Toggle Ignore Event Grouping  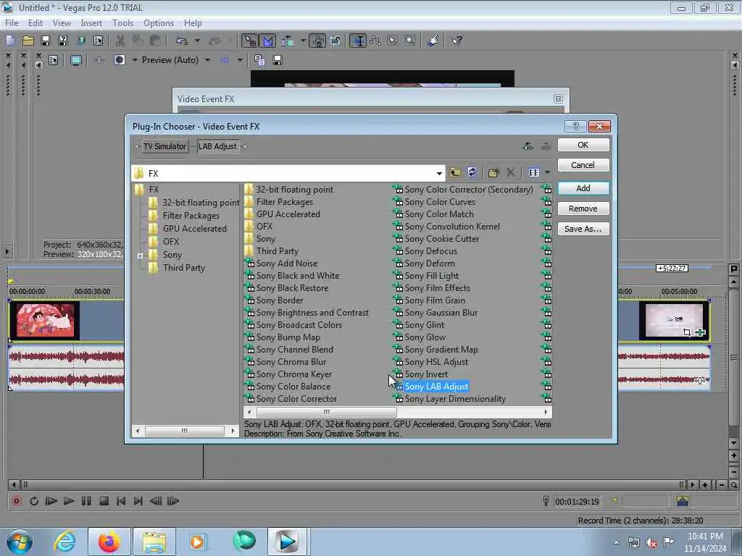coord(335,41)
